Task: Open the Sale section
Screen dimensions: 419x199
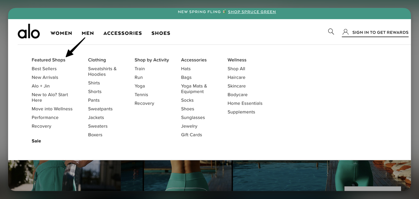Action: point(36,141)
